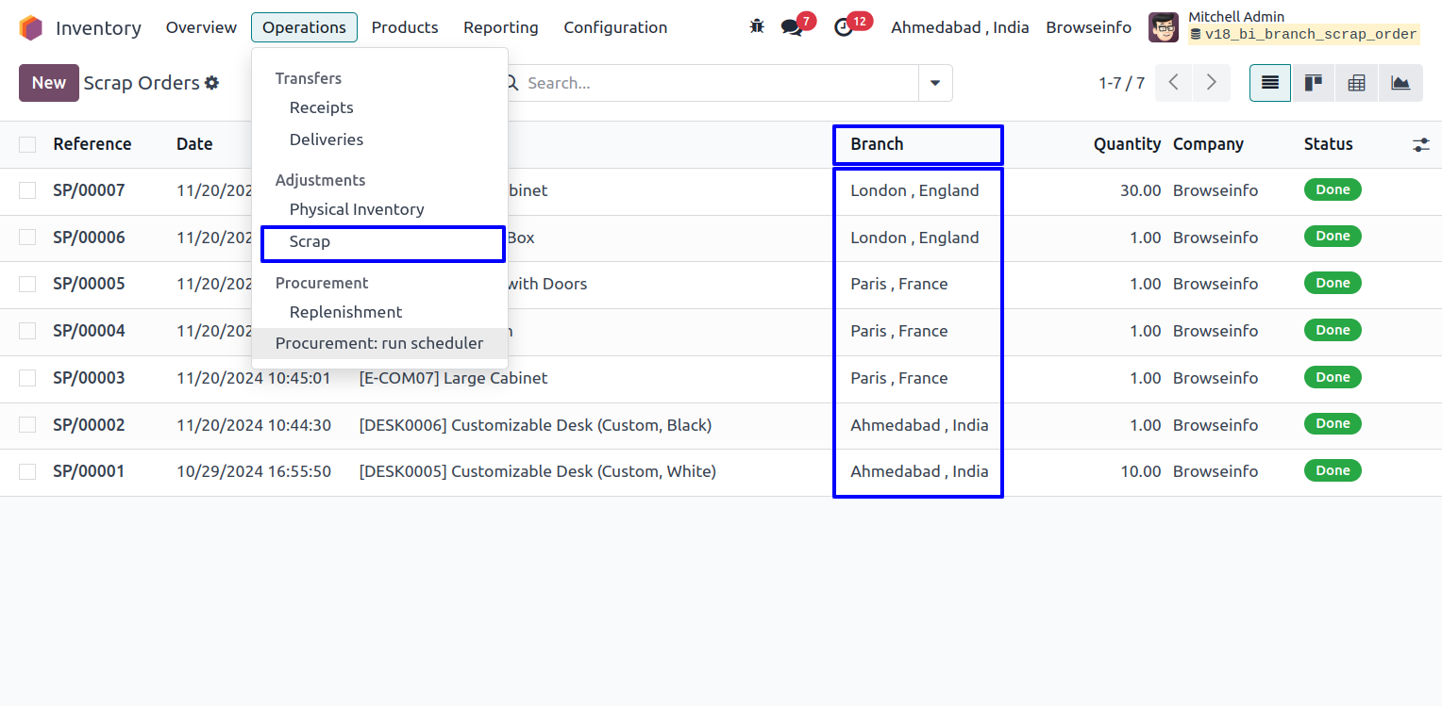Open the column options adjust icon

[x=1420, y=145]
